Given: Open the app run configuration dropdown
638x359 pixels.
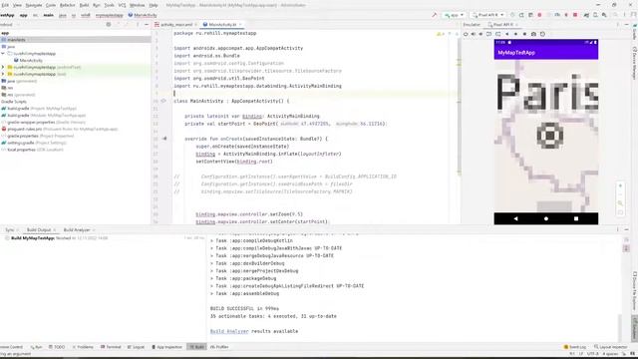Looking at the screenshot, I should click(455, 15).
